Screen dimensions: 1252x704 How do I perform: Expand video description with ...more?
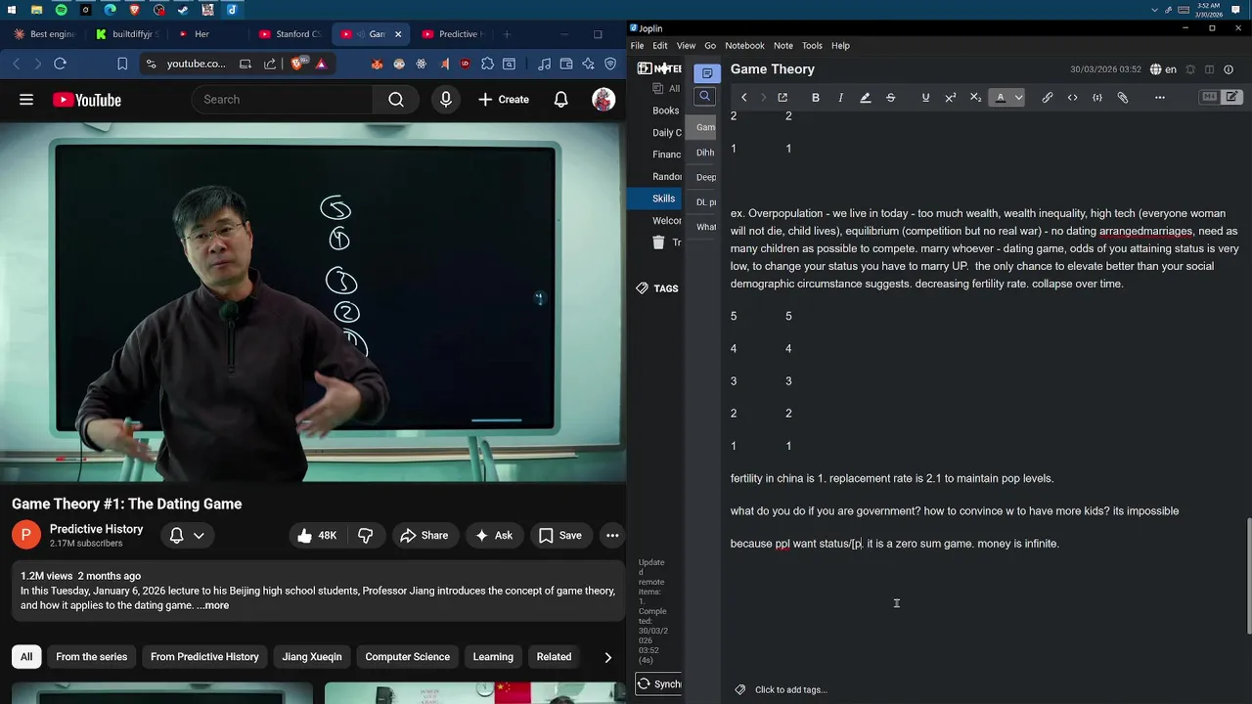click(x=213, y=605)
